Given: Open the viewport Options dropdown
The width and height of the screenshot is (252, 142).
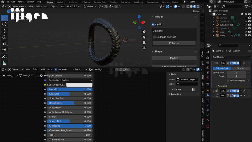Looking at the screenshot, I should [x=198, y=11].
